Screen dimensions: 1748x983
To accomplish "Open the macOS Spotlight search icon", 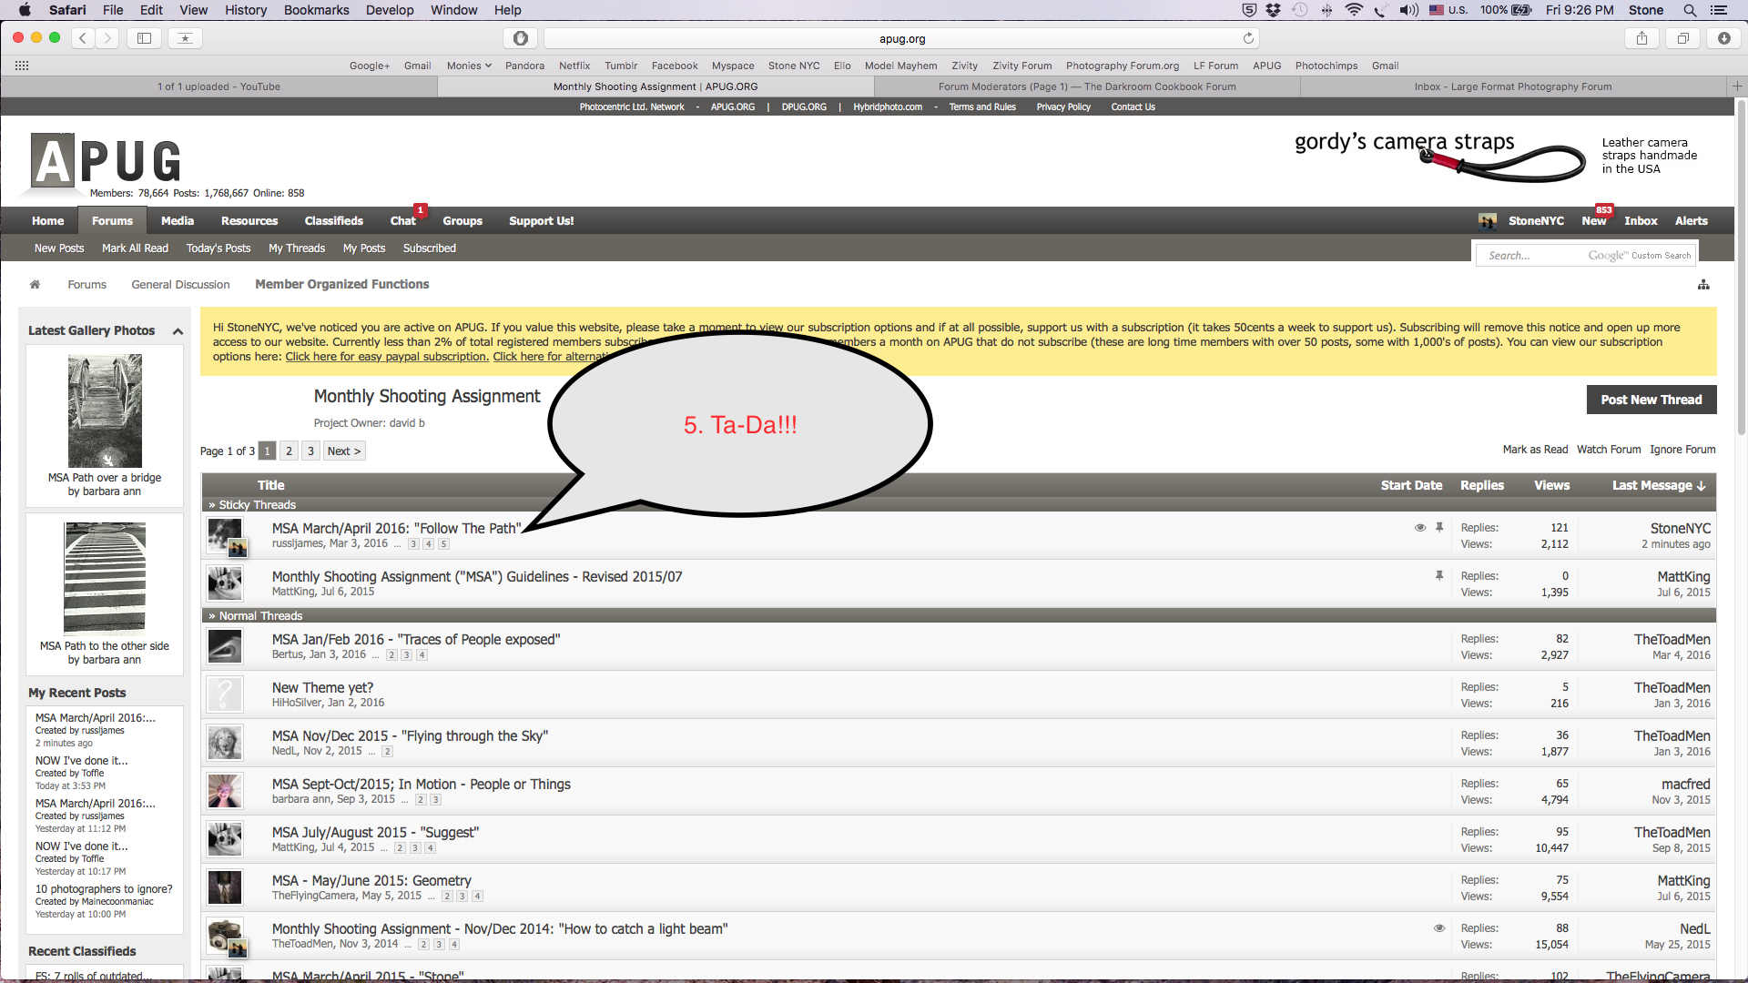I will tap(1690, 10).
